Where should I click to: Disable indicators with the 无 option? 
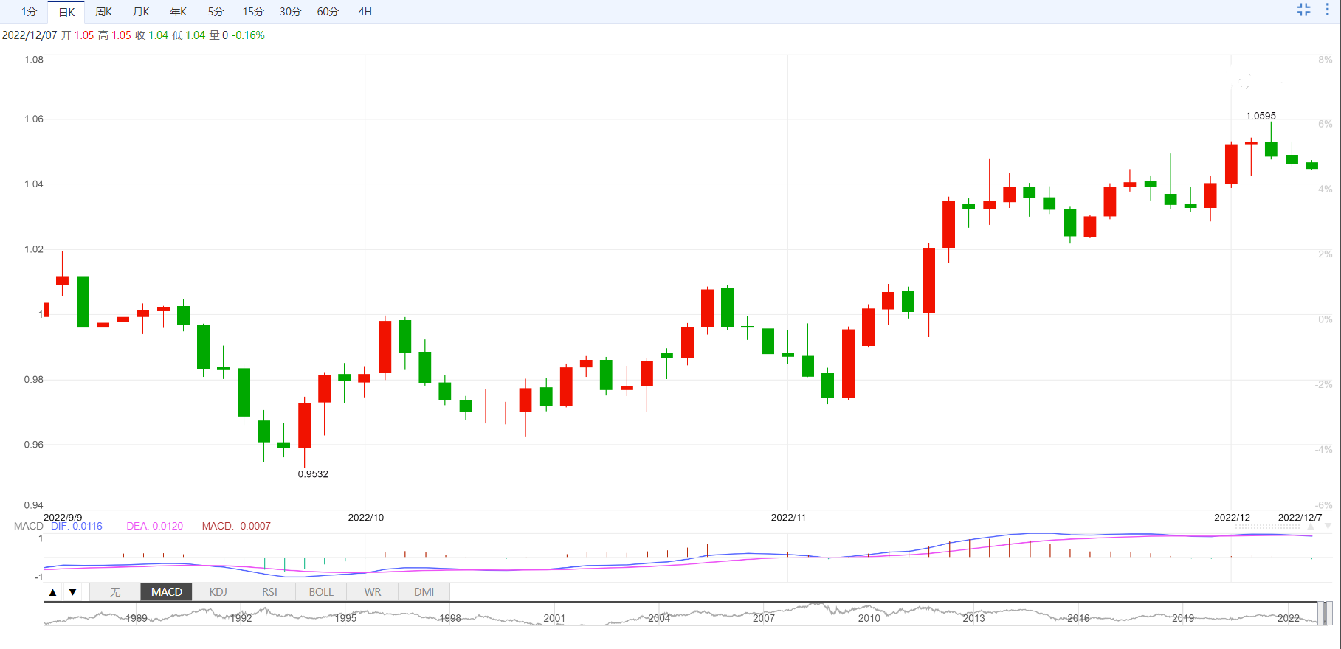pos(115,592)
